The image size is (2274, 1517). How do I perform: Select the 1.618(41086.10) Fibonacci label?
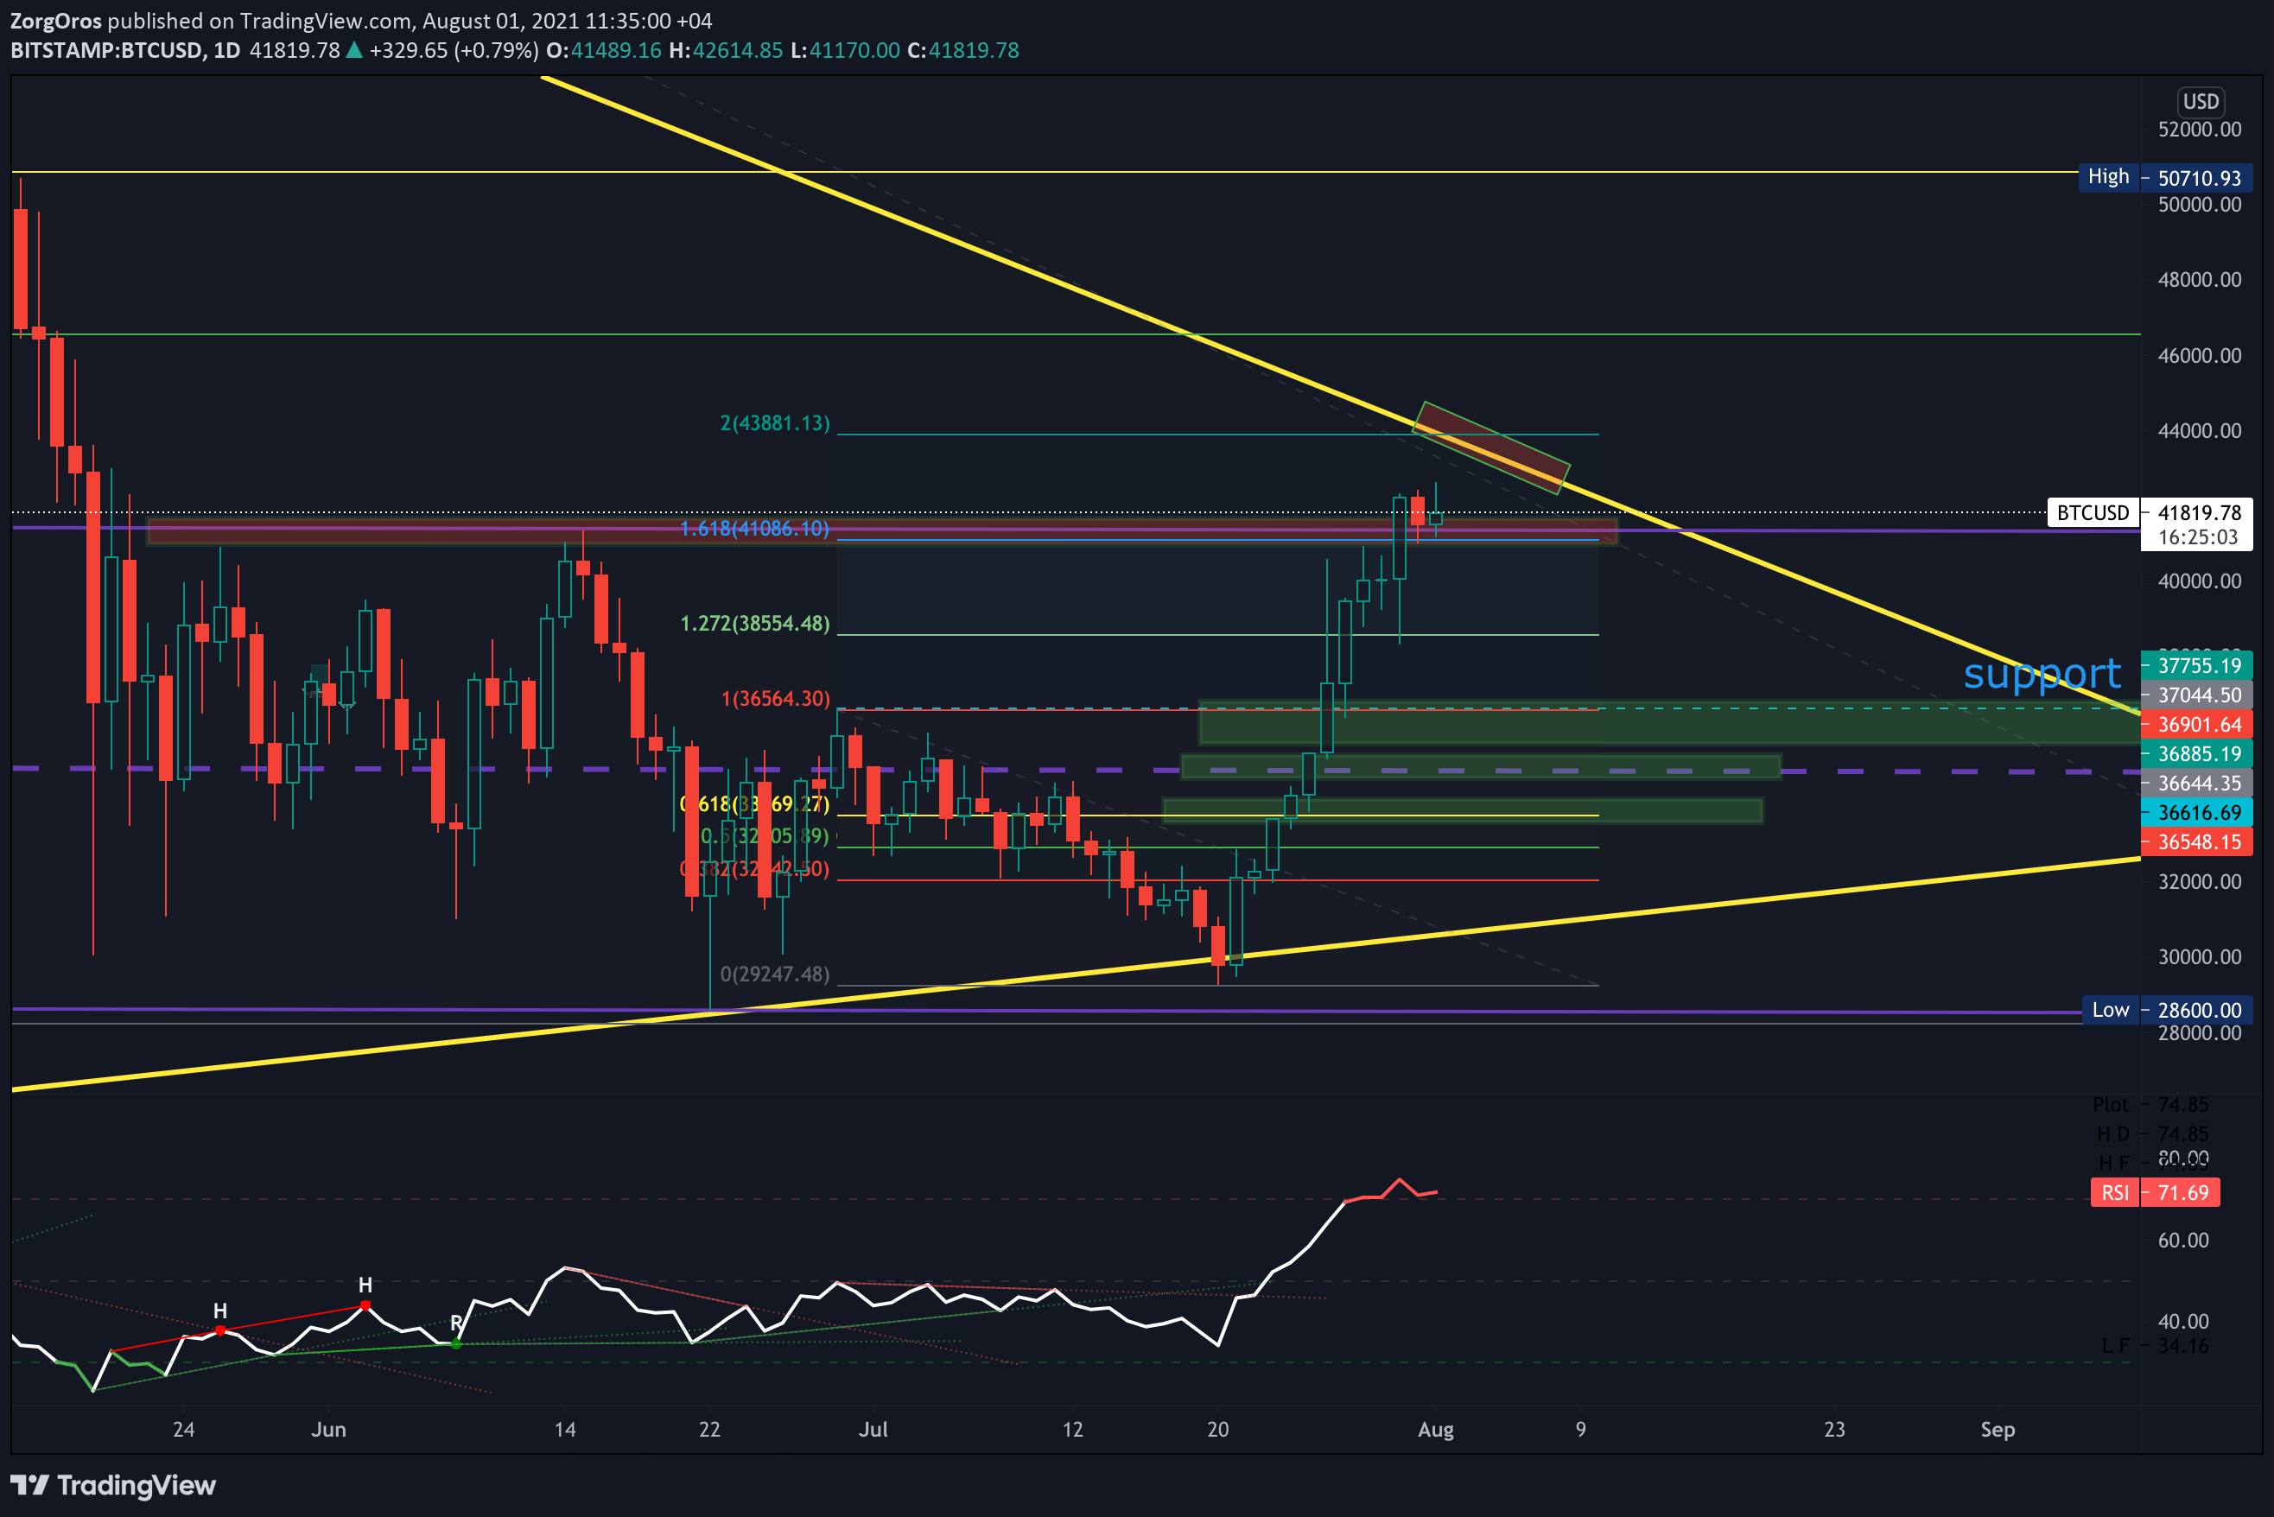(755, 528)
